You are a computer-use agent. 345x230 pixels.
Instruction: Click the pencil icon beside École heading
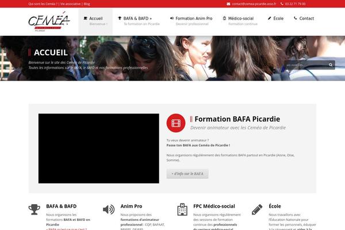257,209
